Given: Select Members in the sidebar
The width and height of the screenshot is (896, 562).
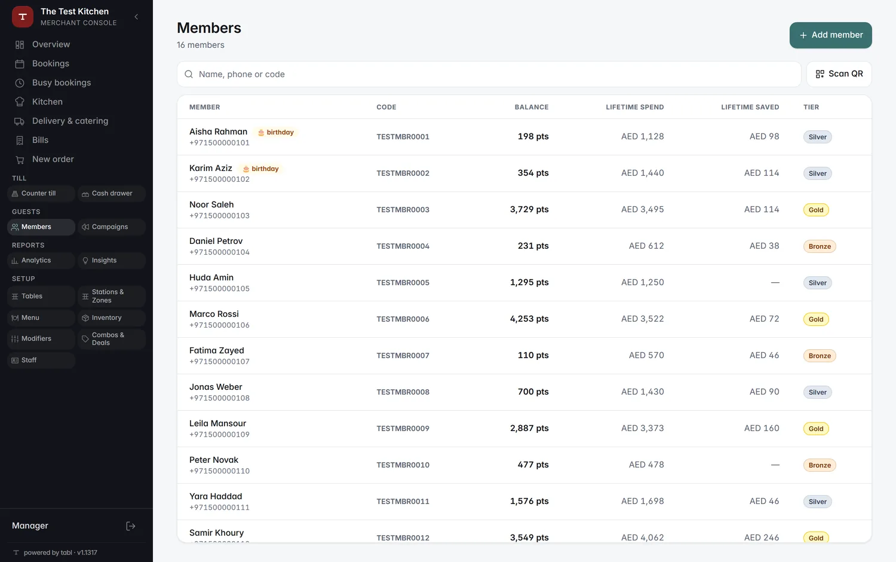Looking at the screenshot, I should (41, 227).
